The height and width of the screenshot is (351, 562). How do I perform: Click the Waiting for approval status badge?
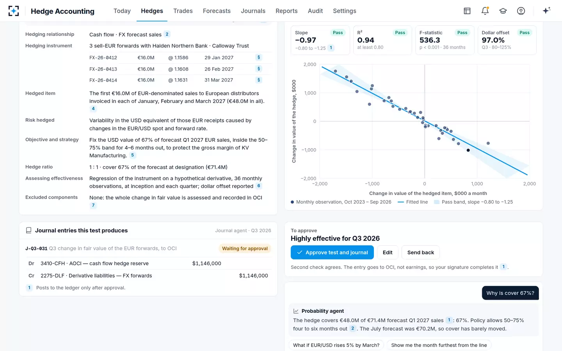point(245,248)
